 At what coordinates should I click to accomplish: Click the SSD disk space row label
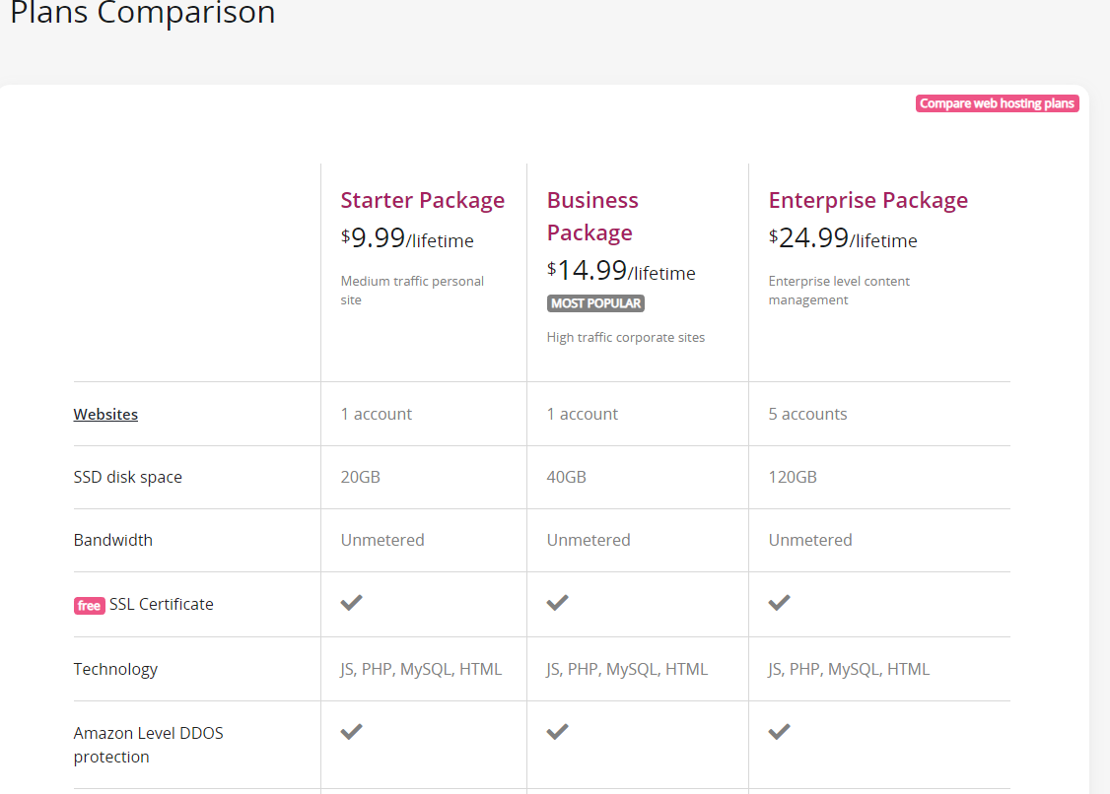click(127, 477)
